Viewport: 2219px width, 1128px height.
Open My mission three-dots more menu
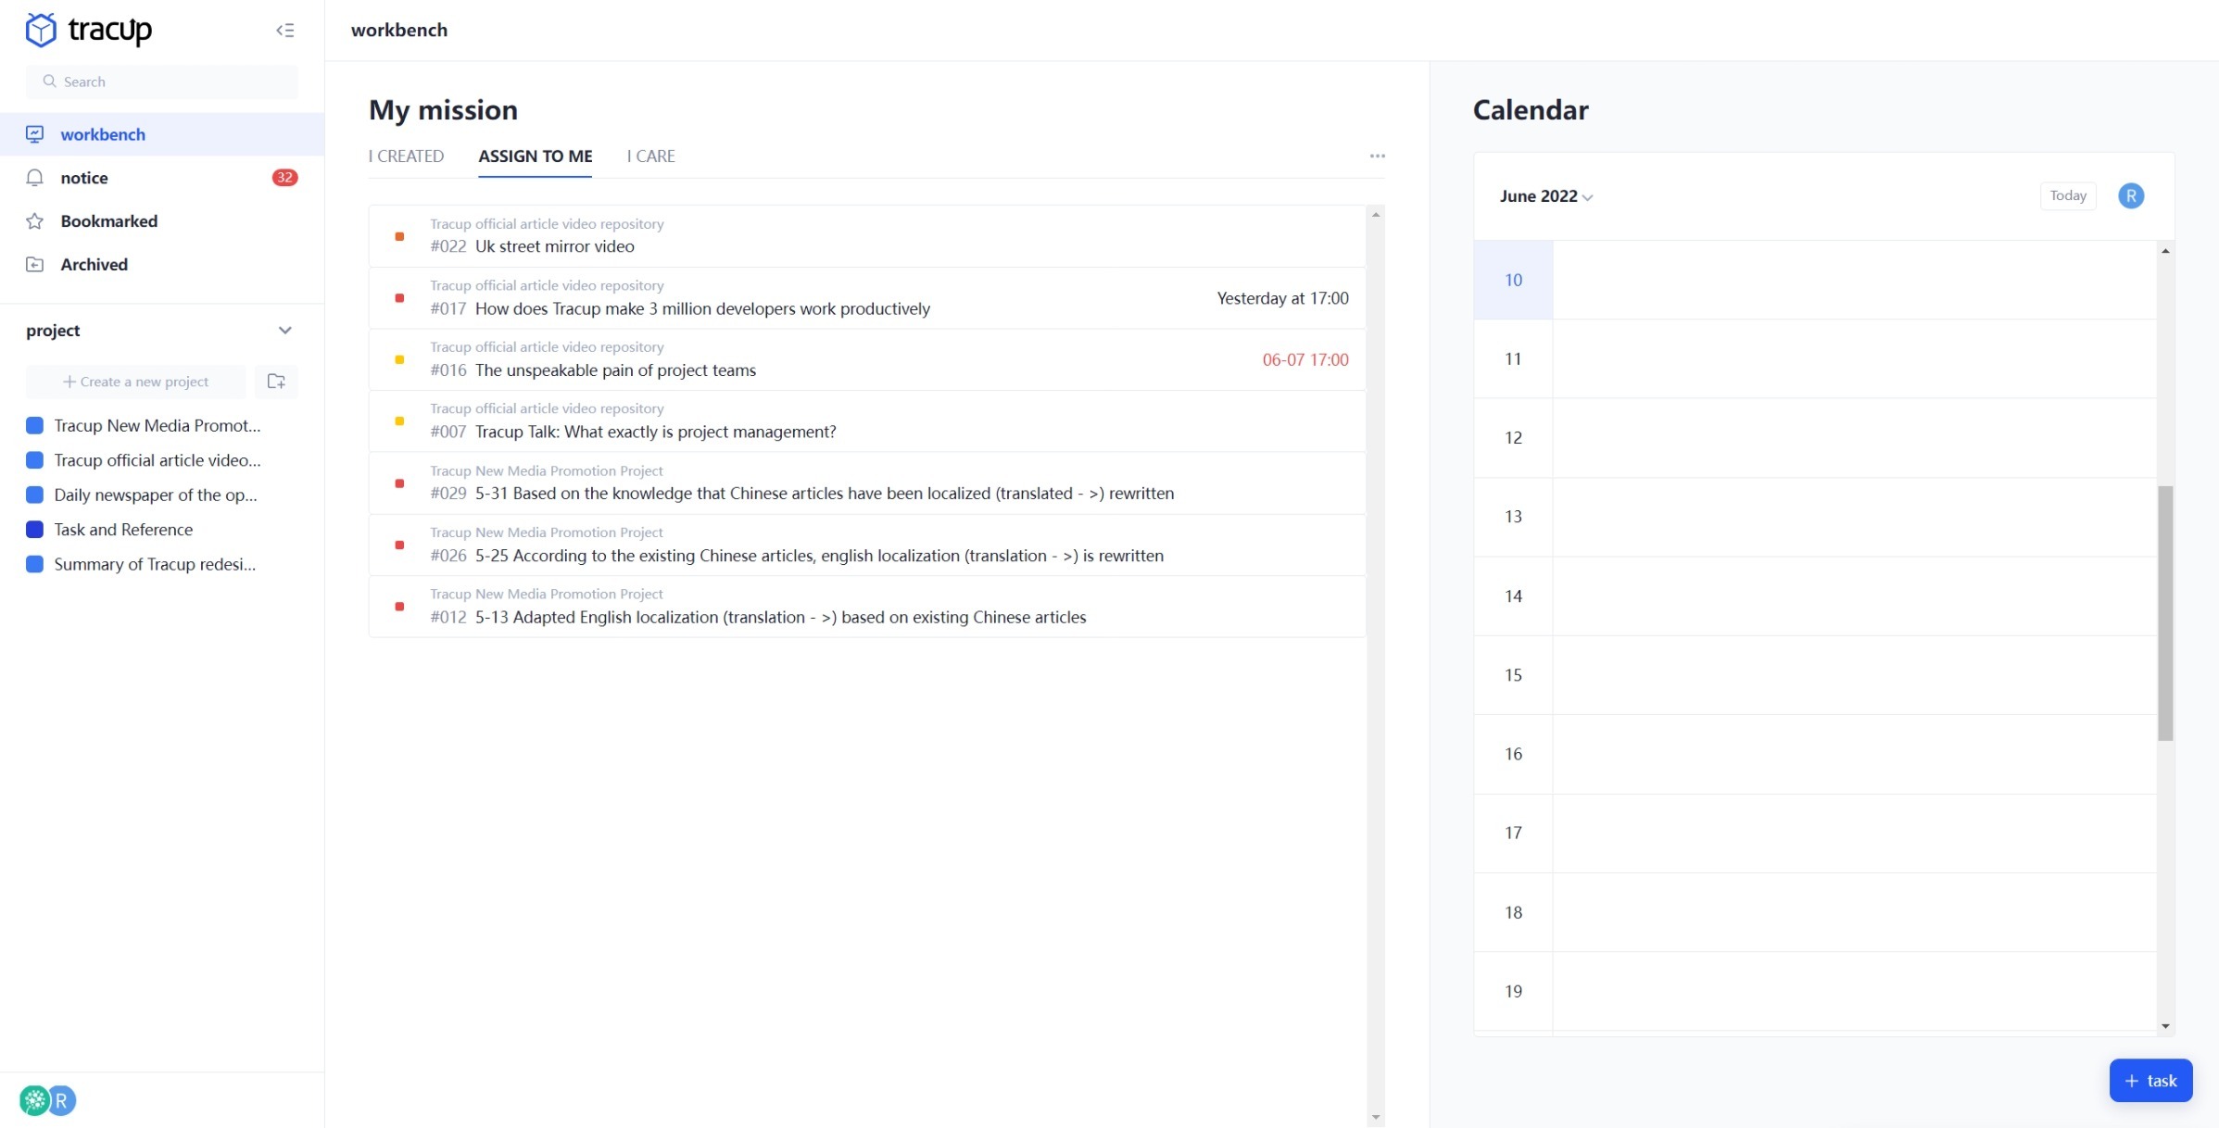[1377, 157]
